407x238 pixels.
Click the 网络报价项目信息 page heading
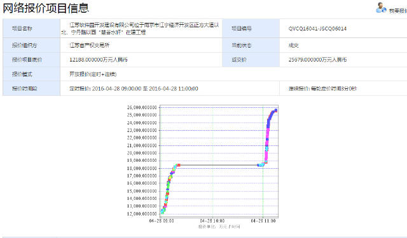tap(46, 8)
